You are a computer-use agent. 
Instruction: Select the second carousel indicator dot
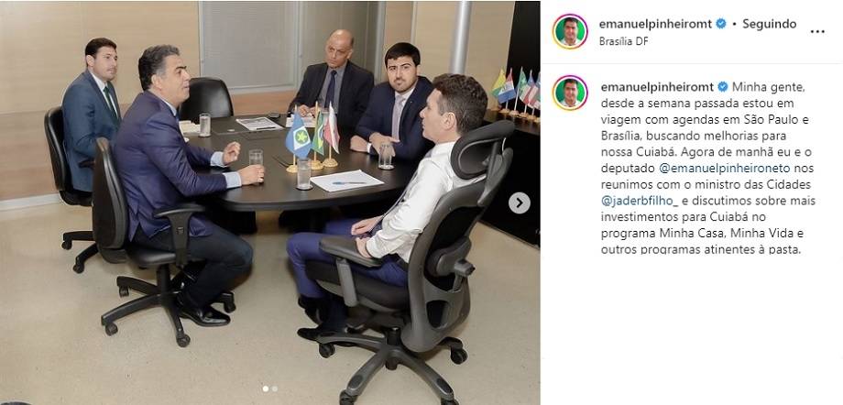tap(274, 389)
